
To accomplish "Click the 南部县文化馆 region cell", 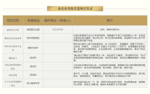I will pyautogui.click(x=33, y=30).
